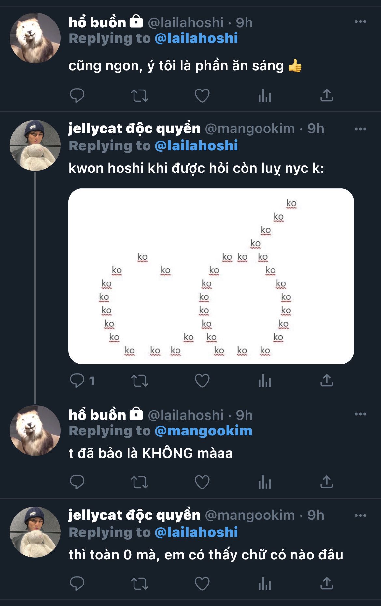Like the 'cũng ngon, ý tôi' tweet
Image resolution: width=381 pixels, height=606 pixels.
click(202, 96)
